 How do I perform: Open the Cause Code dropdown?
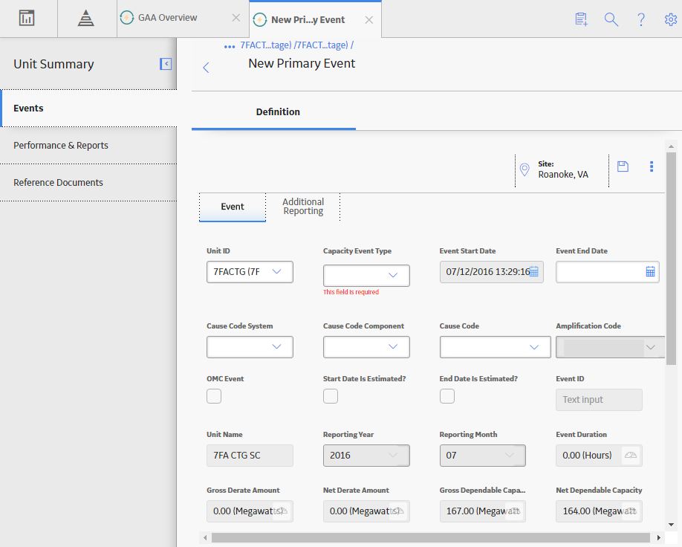[495, 347]
